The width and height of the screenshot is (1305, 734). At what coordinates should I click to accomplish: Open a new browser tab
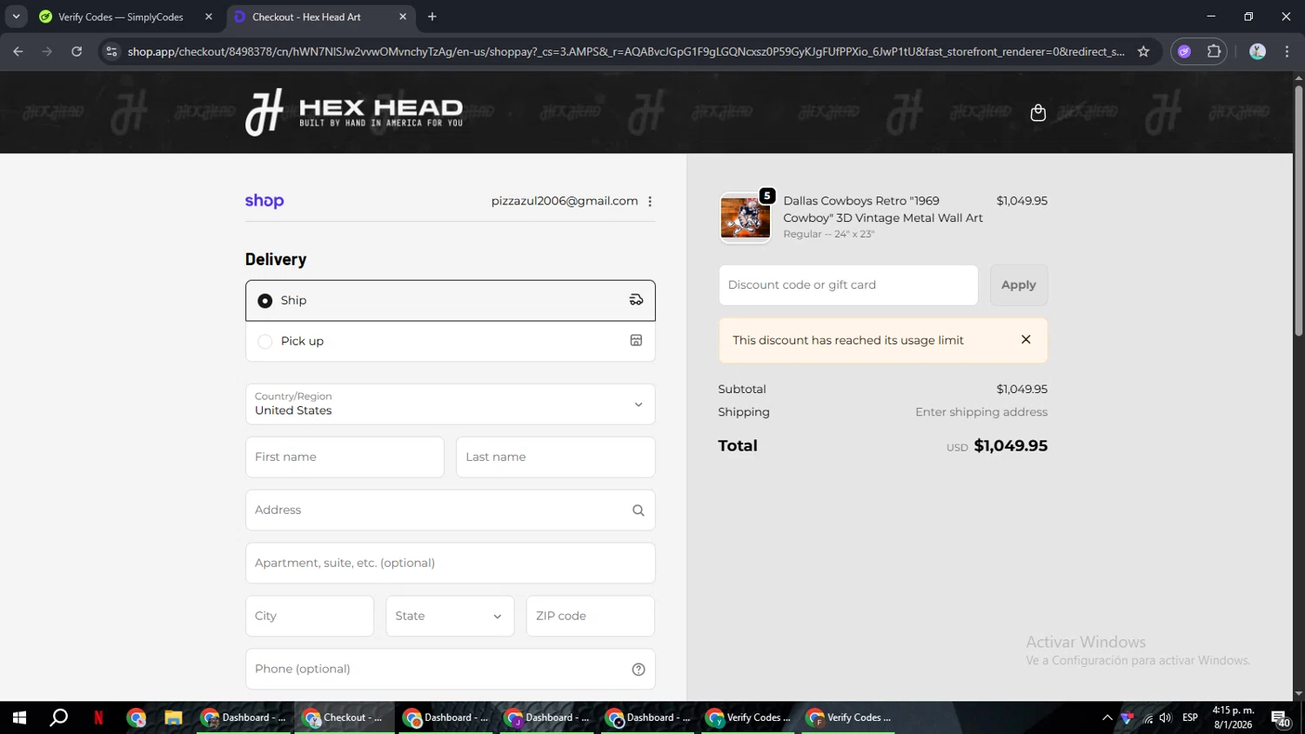432,17
